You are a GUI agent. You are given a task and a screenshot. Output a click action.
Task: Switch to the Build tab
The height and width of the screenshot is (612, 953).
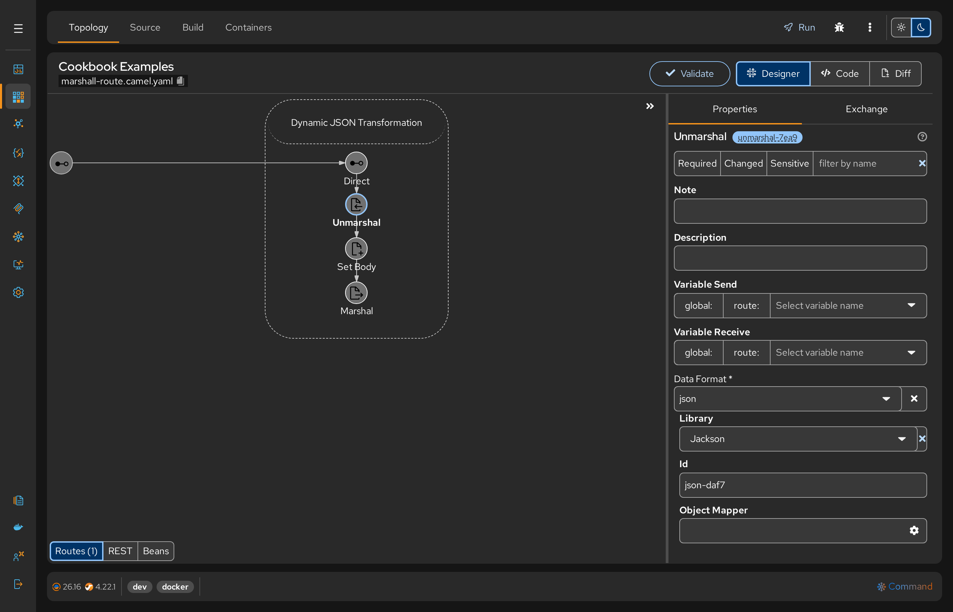193,28
